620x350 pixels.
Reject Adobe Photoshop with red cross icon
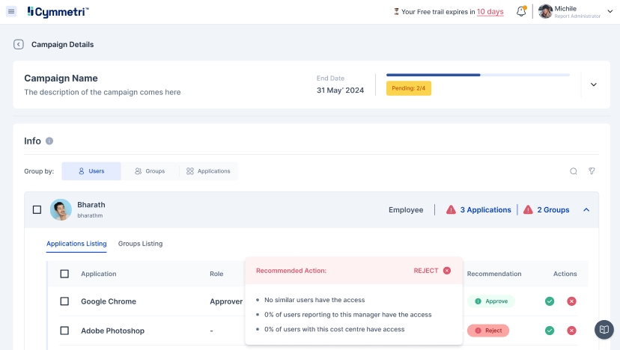tap(571, 331)
